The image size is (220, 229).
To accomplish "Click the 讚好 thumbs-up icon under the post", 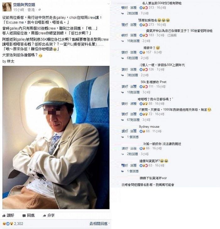I will tap(4, 216).
